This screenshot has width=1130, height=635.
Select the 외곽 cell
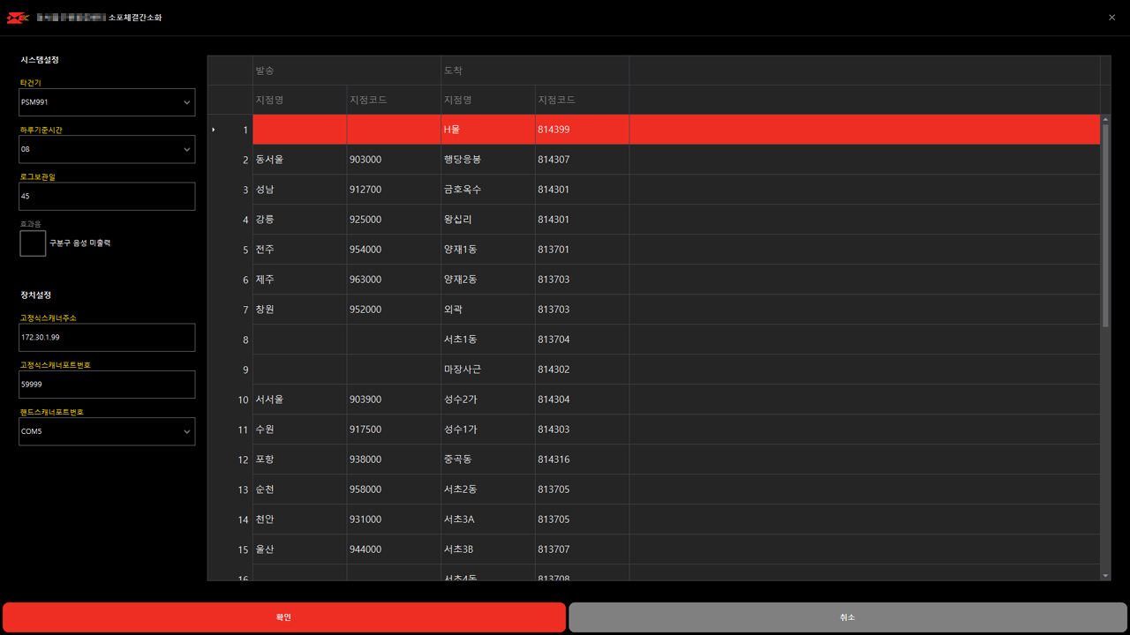pyautogui.click(x=488, y=310)
